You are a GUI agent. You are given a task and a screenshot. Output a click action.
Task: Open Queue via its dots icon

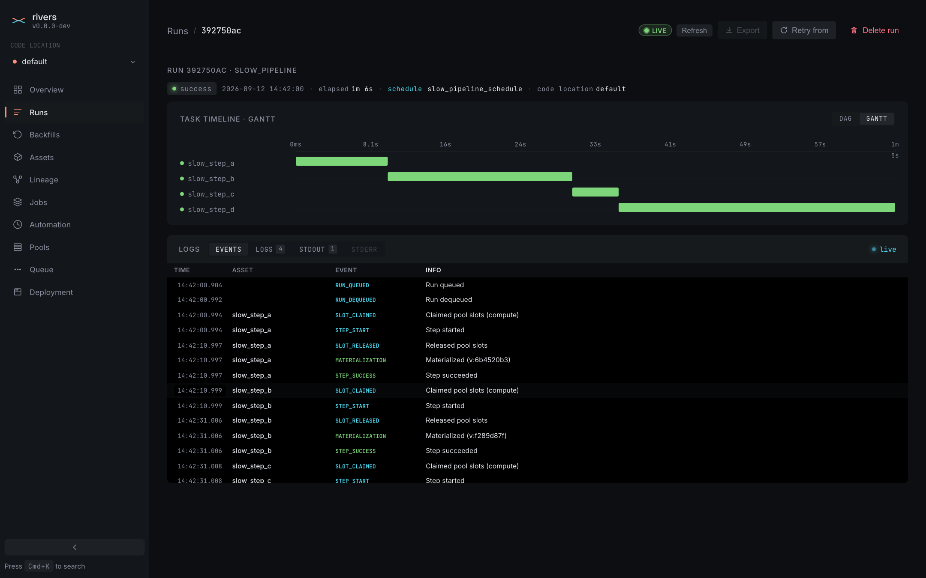pyautogui.click(x=18, y=269)
